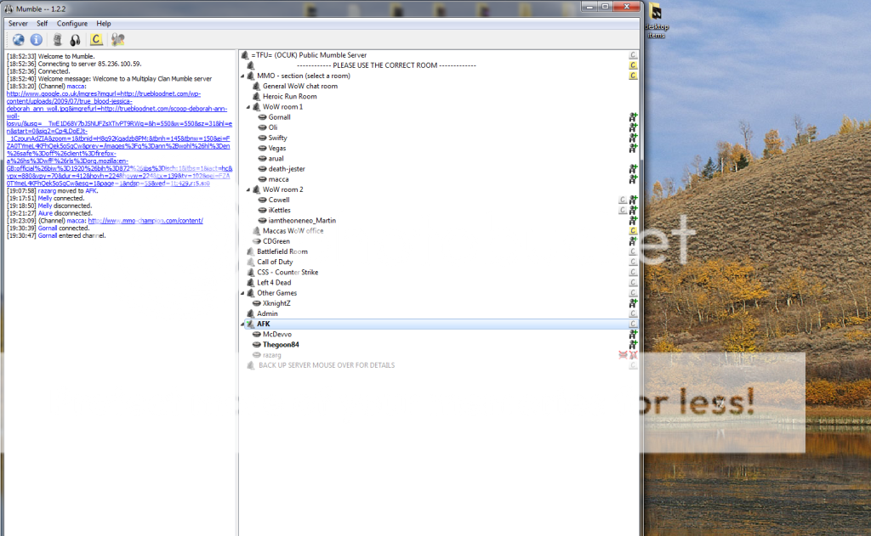The width and height of the screenshot is (871, 536).
Task: Click the AFK link in chat log
Action: 92,191
